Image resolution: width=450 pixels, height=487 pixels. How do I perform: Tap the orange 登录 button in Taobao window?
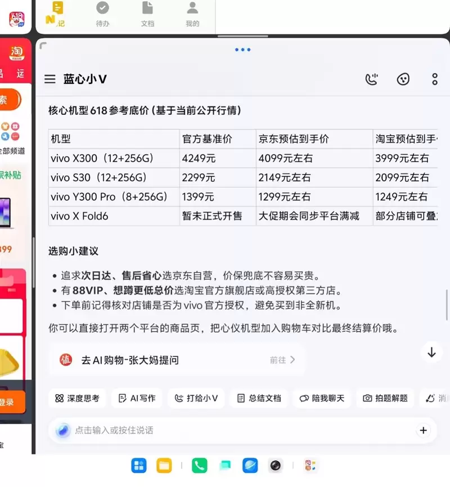pyautogui.click(x=12, y=402)
